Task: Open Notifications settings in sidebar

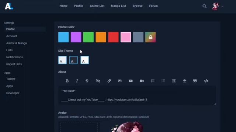Action: pyautogui.click(x=15, y=57)
